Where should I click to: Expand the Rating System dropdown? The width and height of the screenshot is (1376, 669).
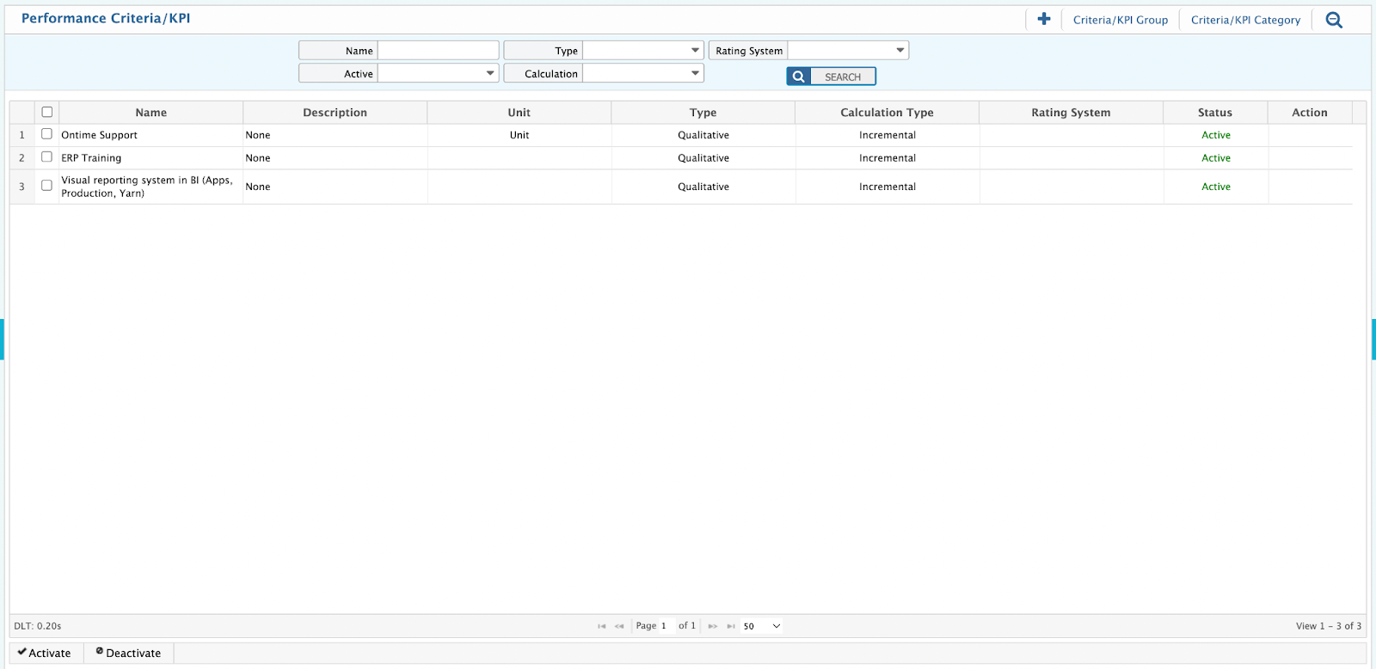click(848, 51)
